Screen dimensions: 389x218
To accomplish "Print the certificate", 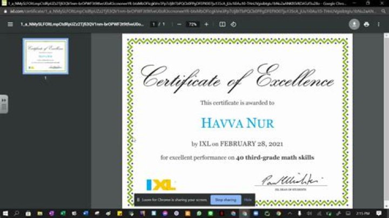I will 366,24.
